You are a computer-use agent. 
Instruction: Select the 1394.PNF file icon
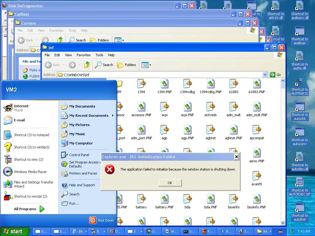click(164, 84)
